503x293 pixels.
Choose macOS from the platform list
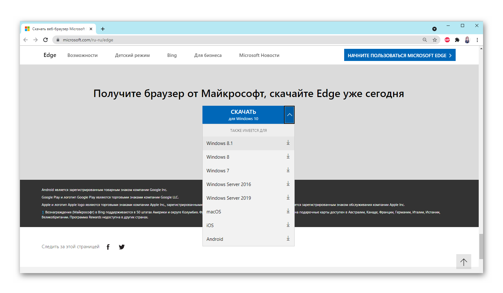click(x=249, y=212)
